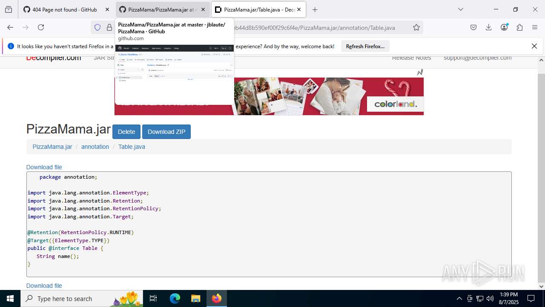Click Table.java breadcrumb link

click(x=132, y=147)
